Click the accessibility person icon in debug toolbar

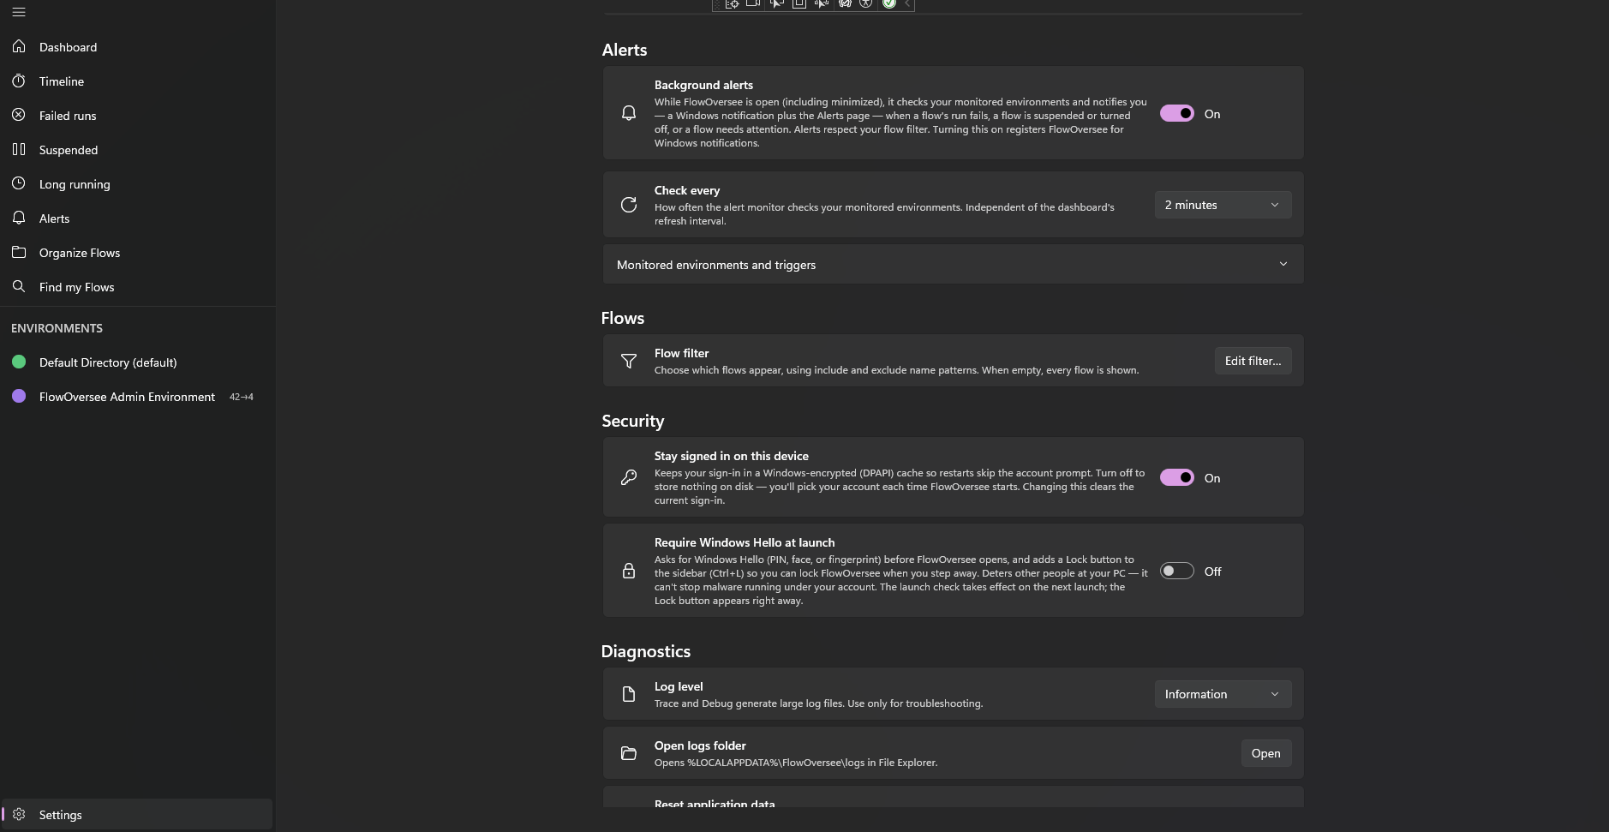(x=866, y=3)
